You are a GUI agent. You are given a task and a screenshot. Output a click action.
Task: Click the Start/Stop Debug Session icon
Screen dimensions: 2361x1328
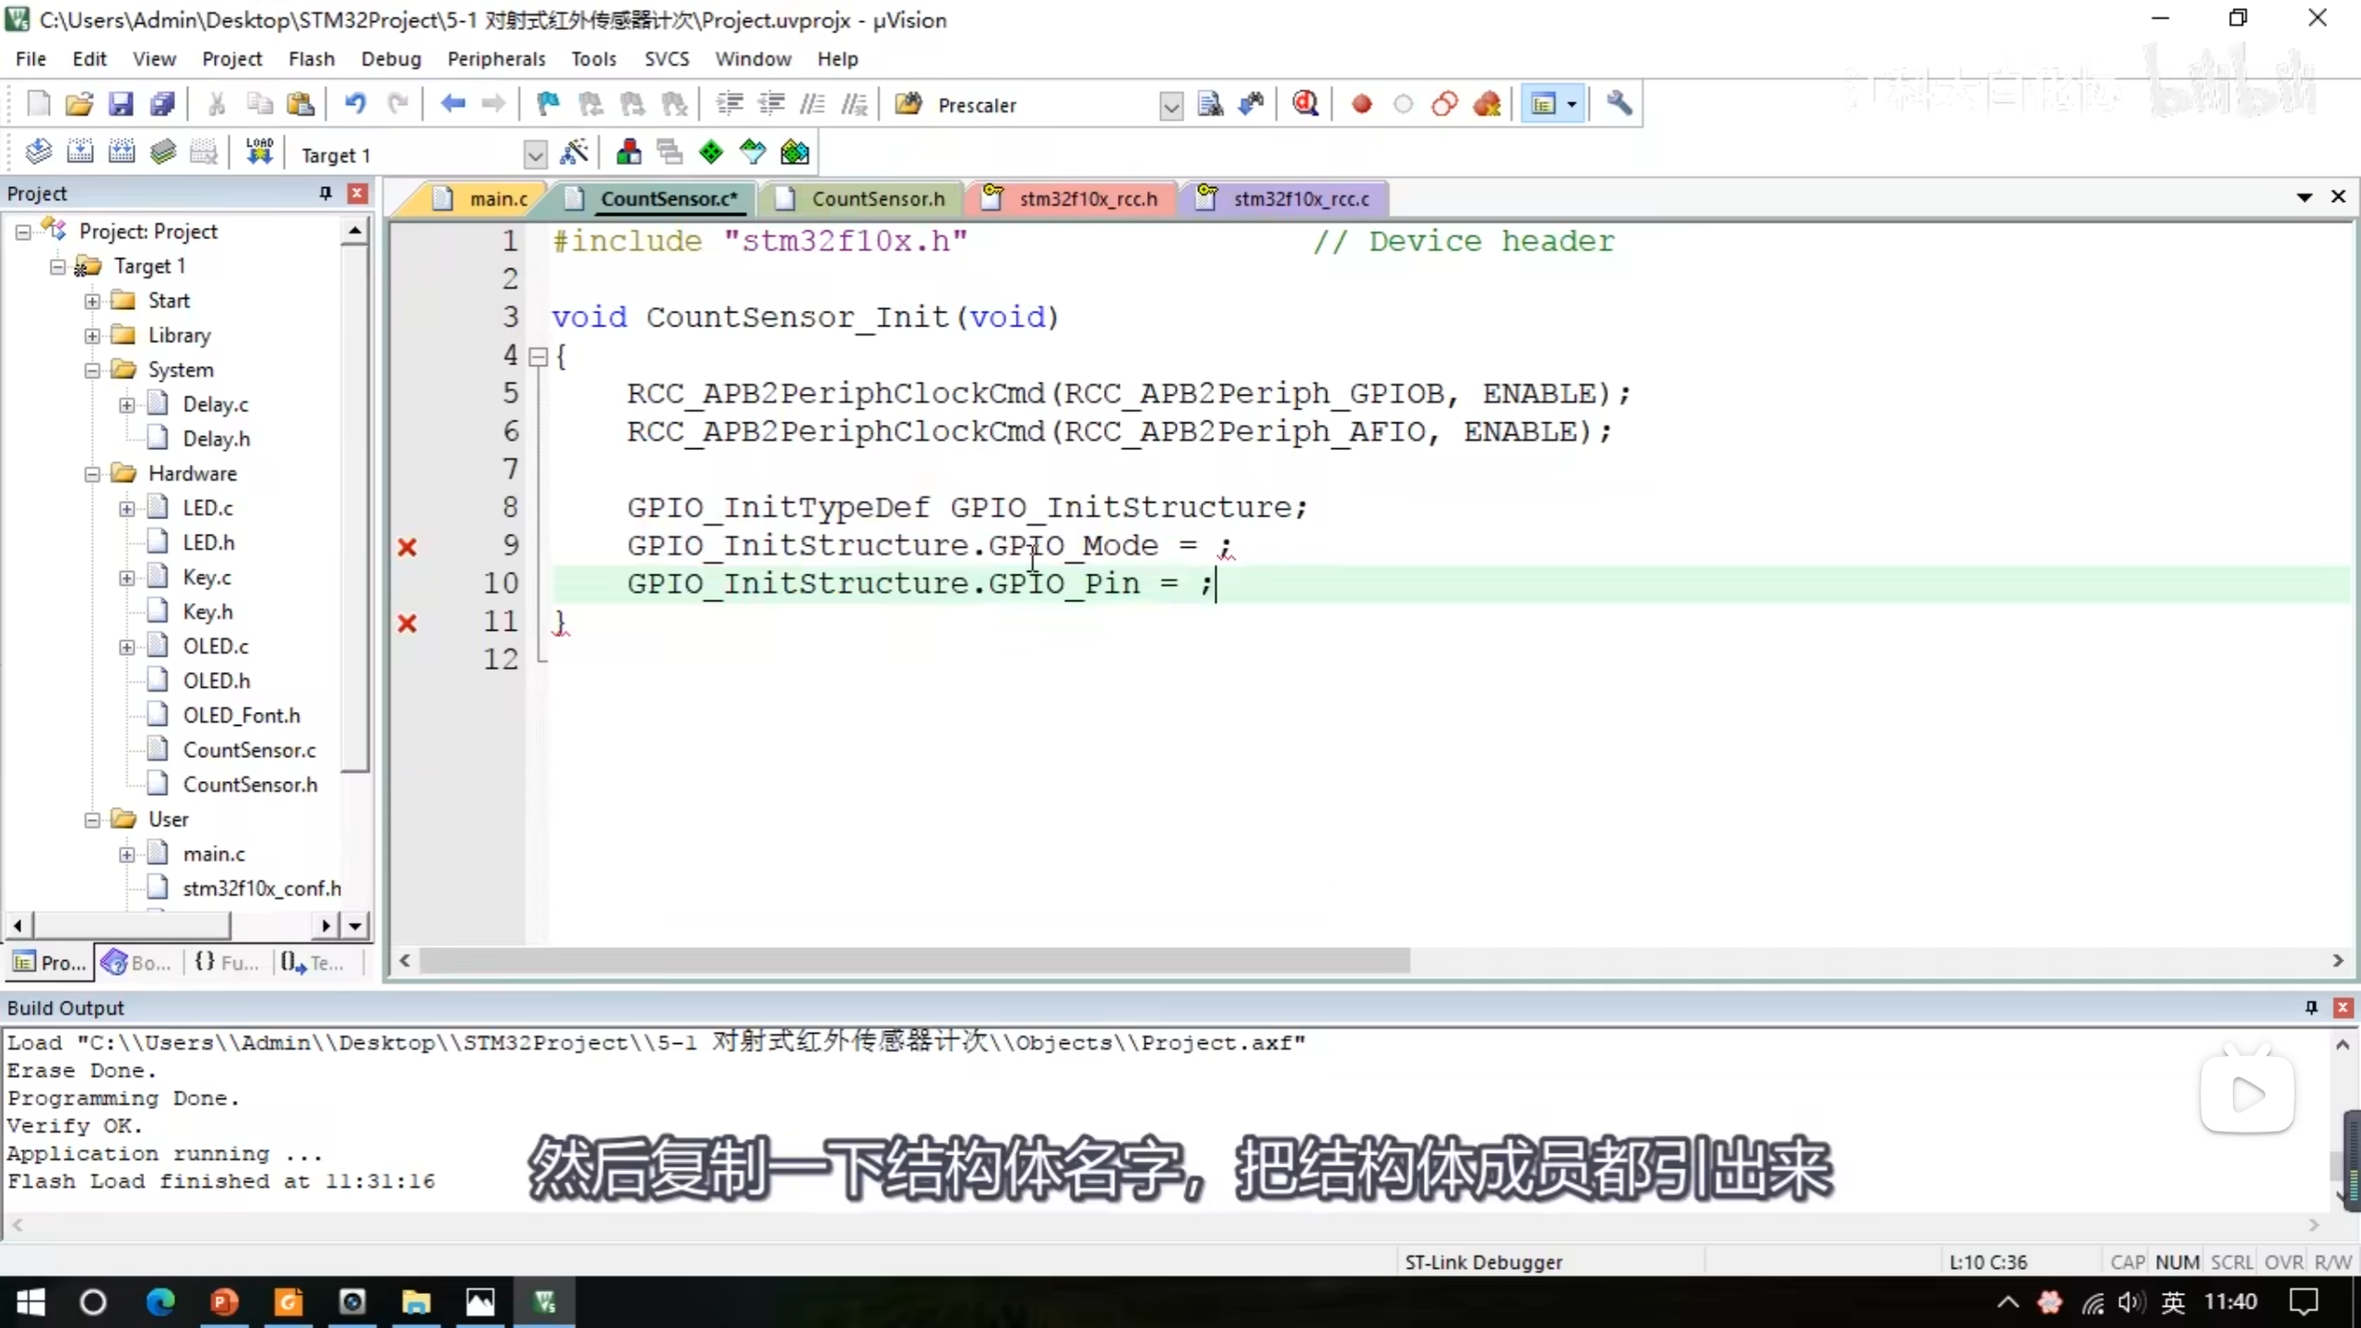[1305, 104]
